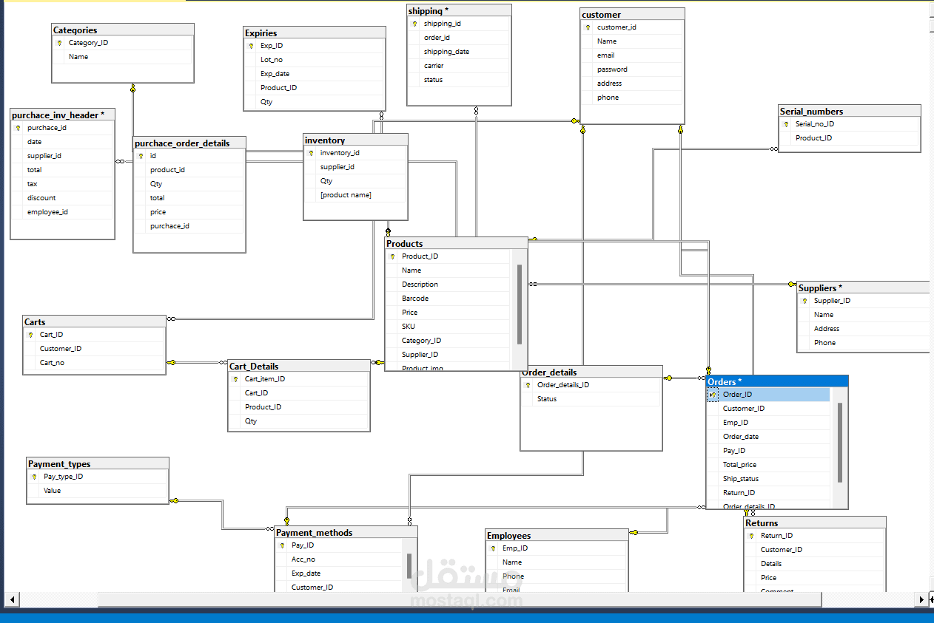Select the Cart_no column in Carts
Image resolution: width=934 pixels, height=623 pixels.
pyautogui.click(x=94, y=363)
